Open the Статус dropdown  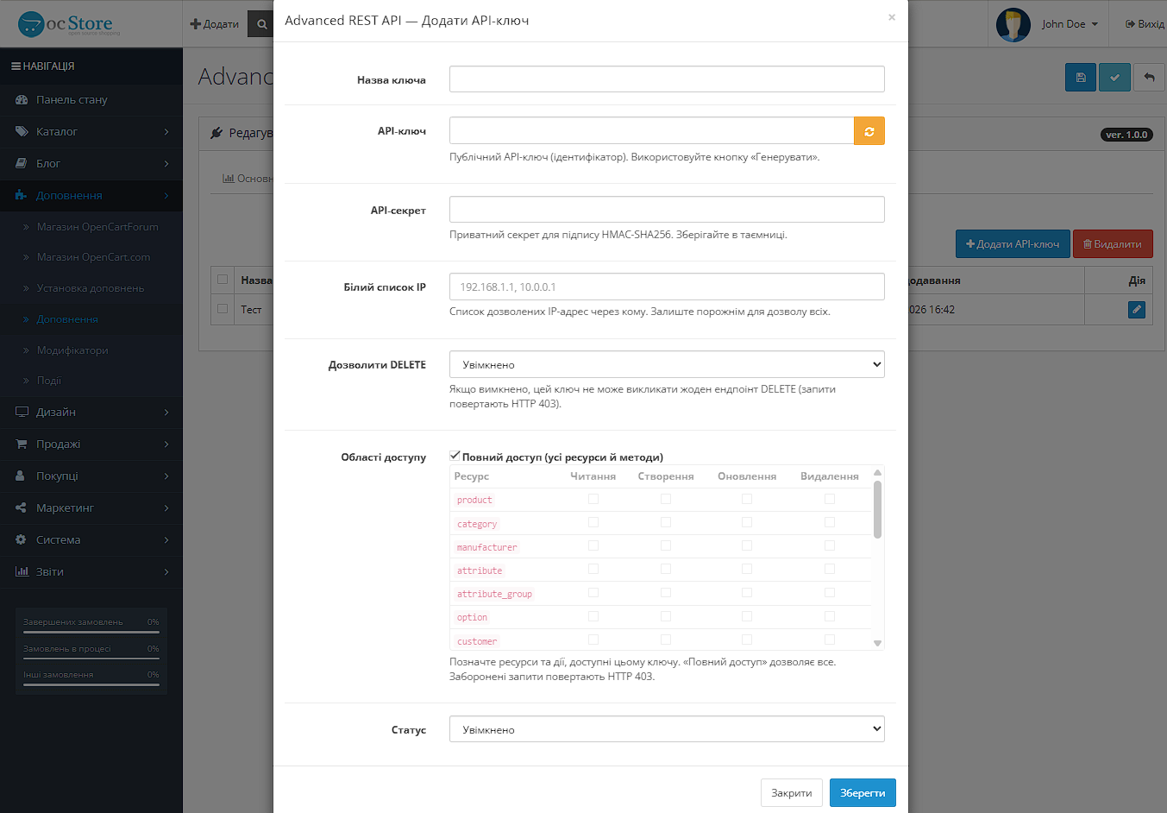pos(667,729)
